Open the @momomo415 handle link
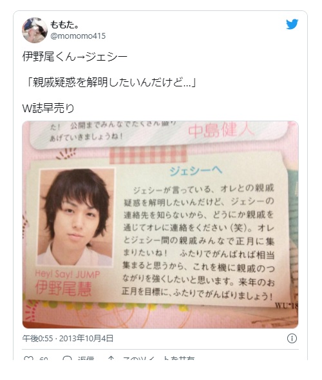Viewport: 322px width, 380px height. point(78,36)
